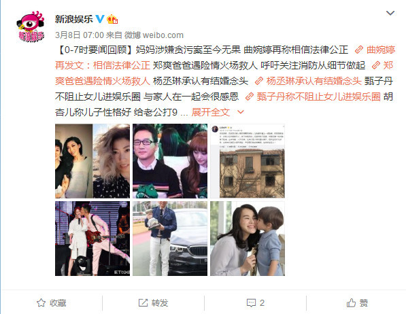
Task: Open the concert stage guitar photo
Action: [x=92, y=239]
